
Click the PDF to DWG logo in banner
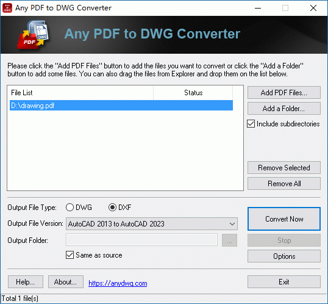coord(34,35)
